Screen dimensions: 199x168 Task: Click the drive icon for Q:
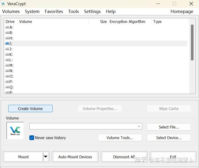pyautogui.click(x=7, y=87)
